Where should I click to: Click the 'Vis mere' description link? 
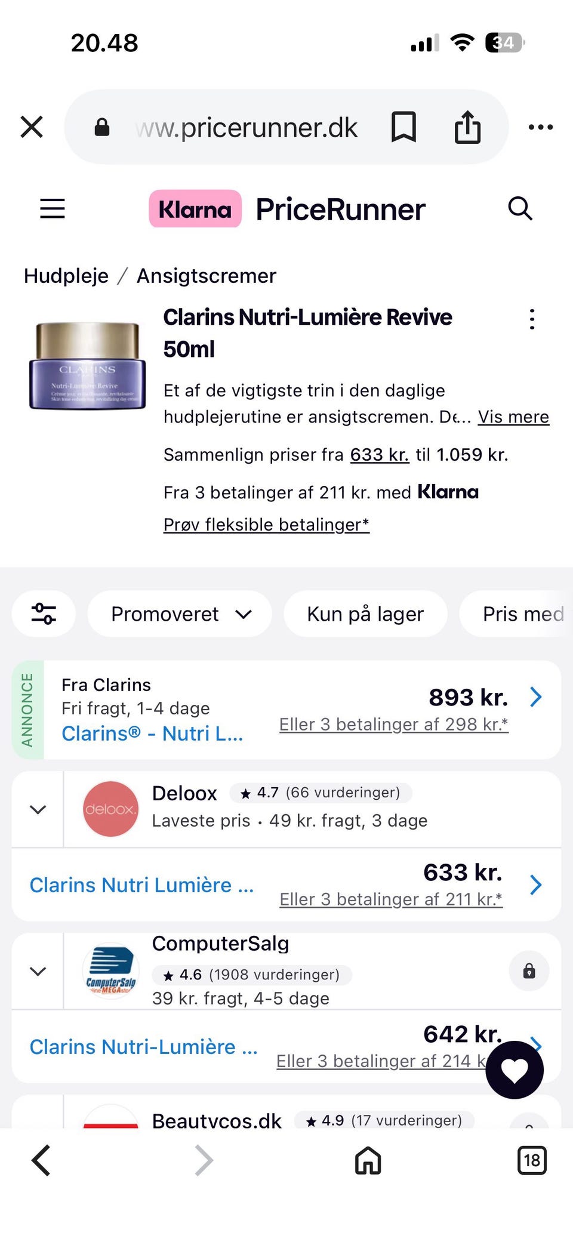[x=513, y=417]
